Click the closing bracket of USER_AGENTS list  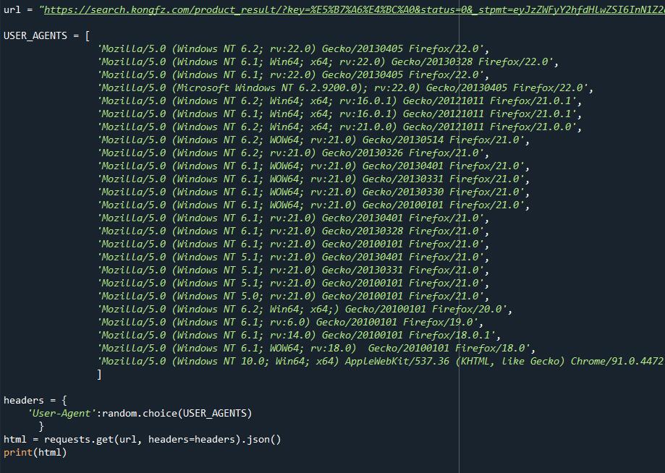pos(99,375)
